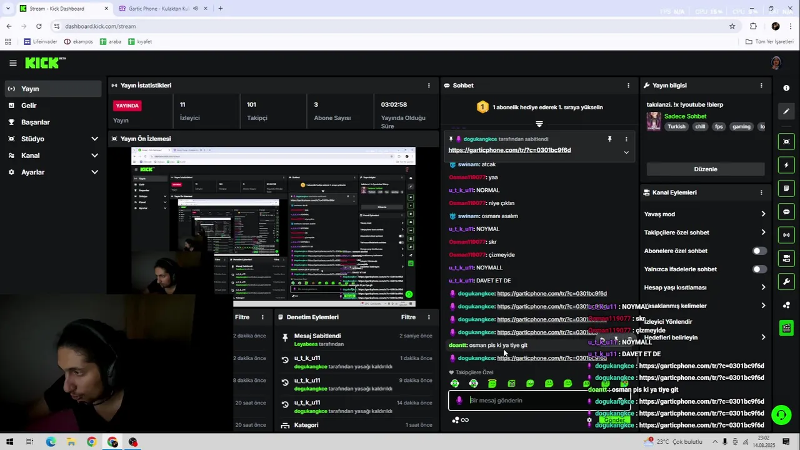The width and height of the screenshot is (800, 450).
Task: Click the Turkish tag chip
Action: [676, 127]
